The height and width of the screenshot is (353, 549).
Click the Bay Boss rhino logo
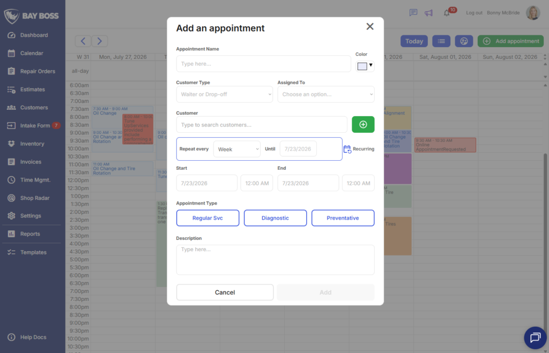12,16
